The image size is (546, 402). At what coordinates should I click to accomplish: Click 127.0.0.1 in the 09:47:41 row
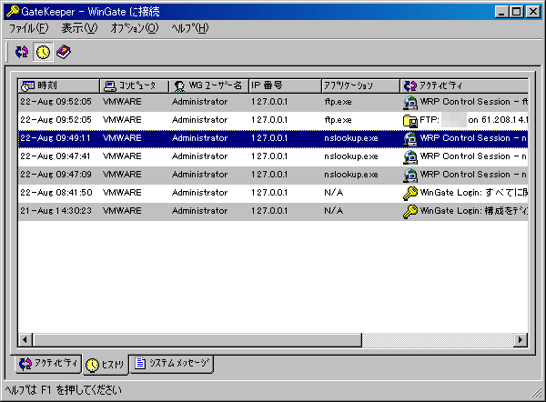pyautogui.click(x=269, y=156)
